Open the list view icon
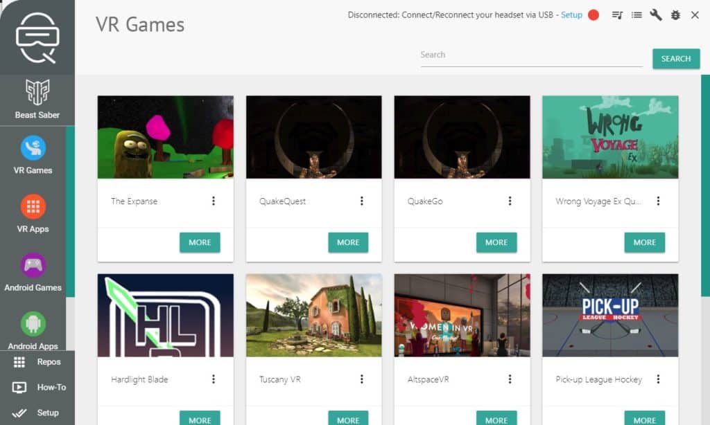710x425 pixels. click(x=637, y=15)
